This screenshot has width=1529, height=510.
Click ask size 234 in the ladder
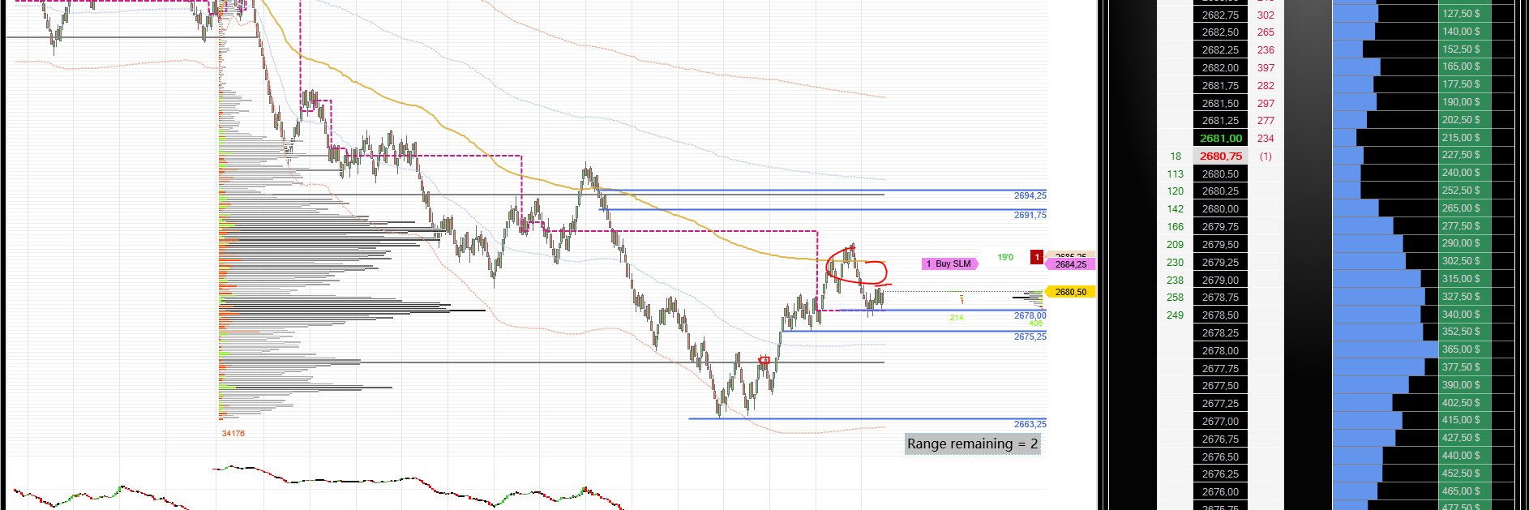[x=1266, y=139]
